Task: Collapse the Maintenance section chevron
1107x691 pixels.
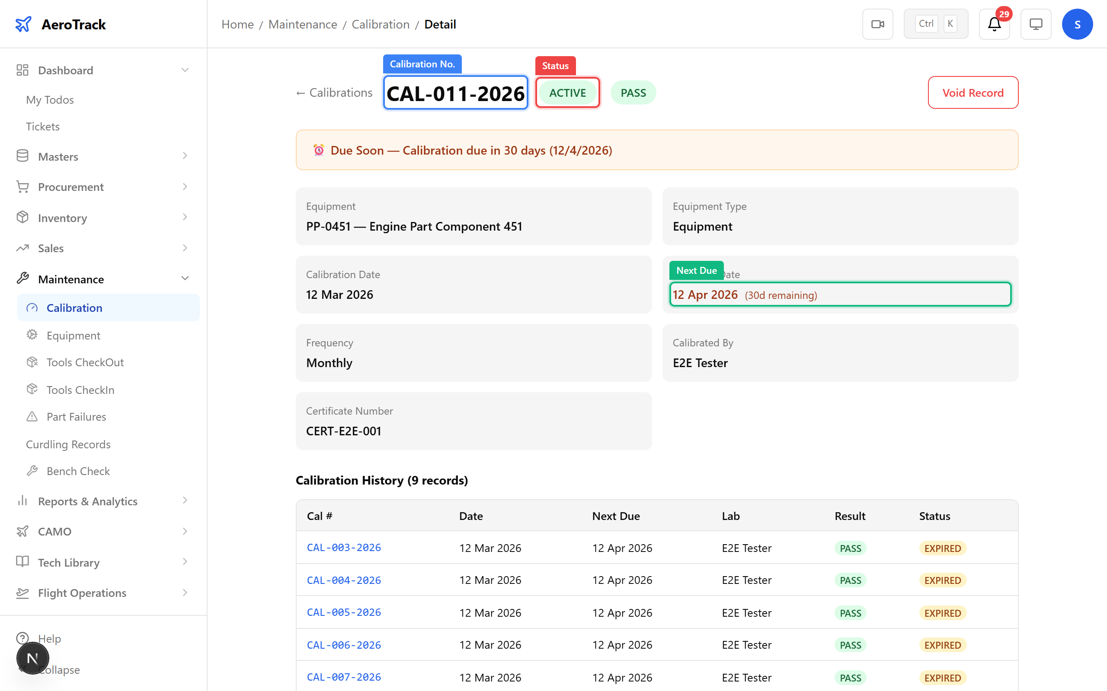Action: click(185, 278)
